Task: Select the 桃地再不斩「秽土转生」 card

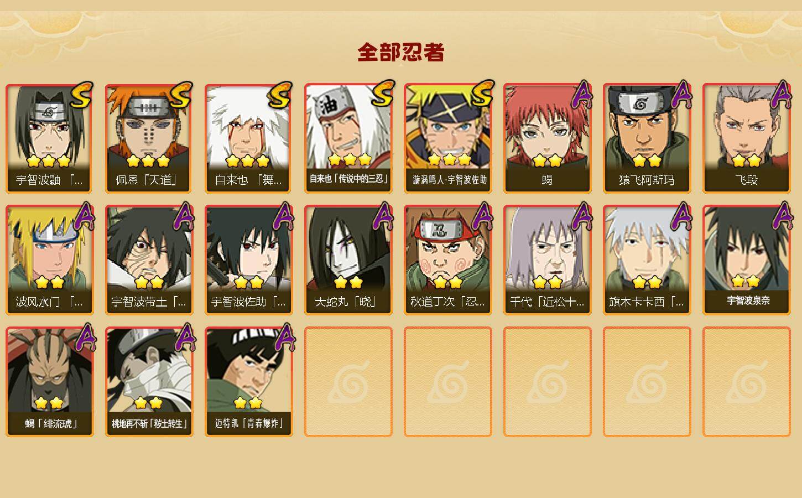Action: click(149, 382)
